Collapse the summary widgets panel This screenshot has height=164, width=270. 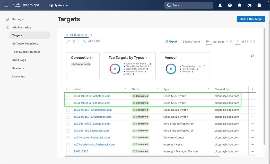(252, 56)
